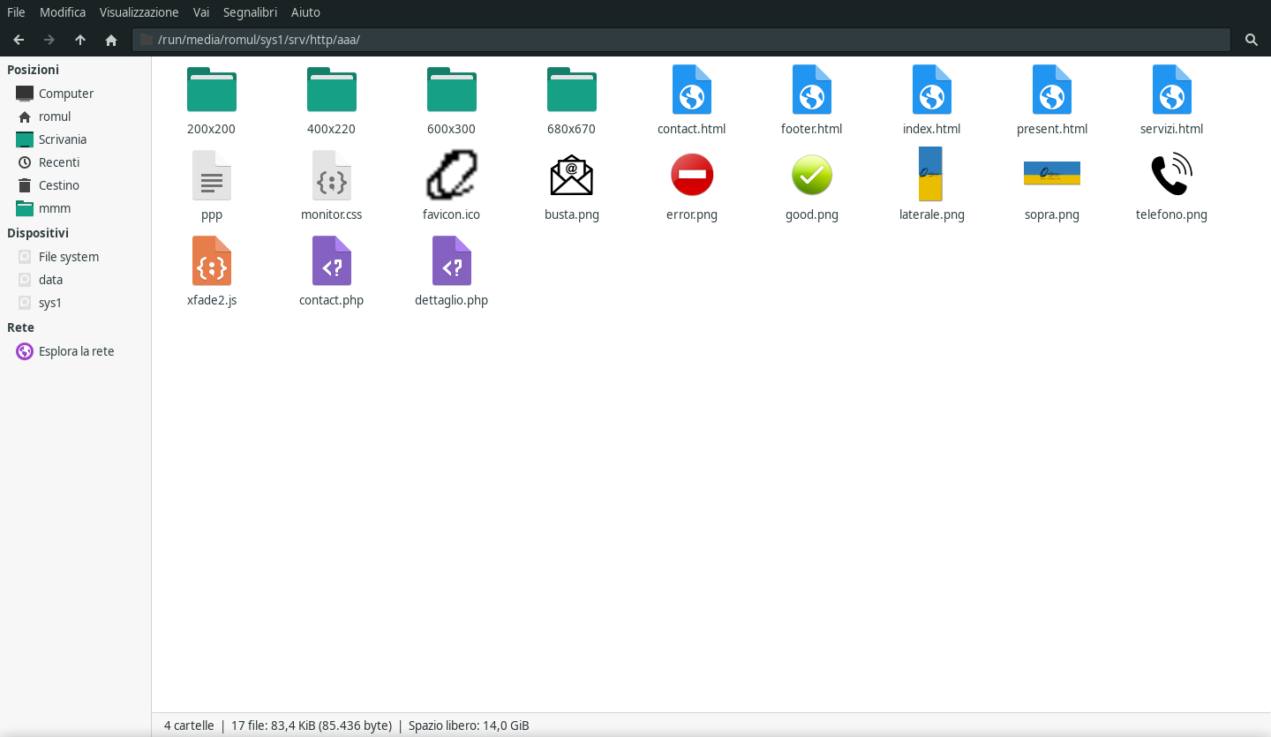The height and width of the screenshot is (737, 1271).
Task: Open the Segnalibri menu
Action: click(250, 12)
